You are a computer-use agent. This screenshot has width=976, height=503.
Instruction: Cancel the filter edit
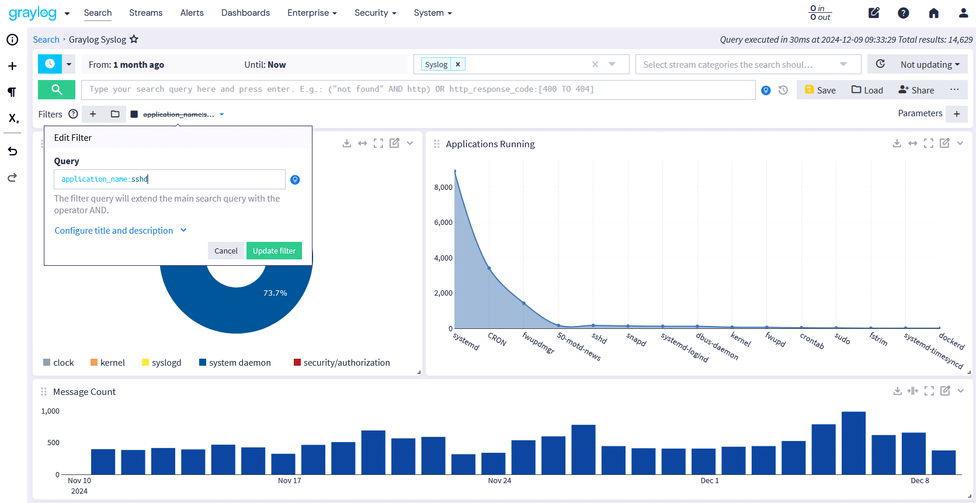pyautogui.click(x=225, y=251)
